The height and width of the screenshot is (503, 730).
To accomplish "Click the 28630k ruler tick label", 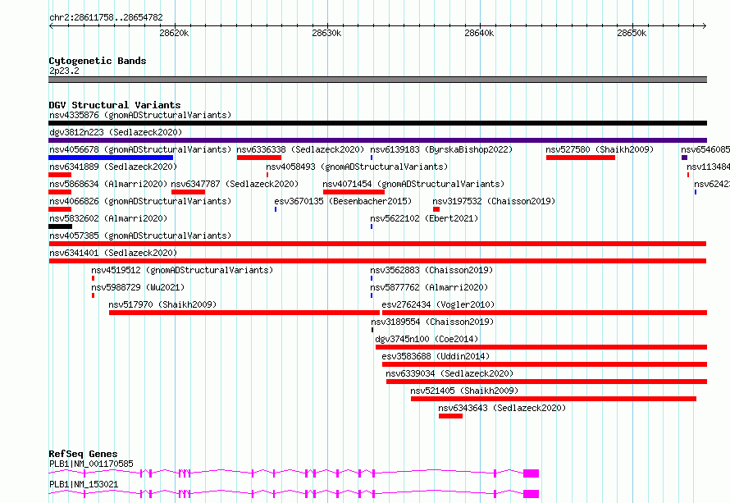I will coord(326,33).
